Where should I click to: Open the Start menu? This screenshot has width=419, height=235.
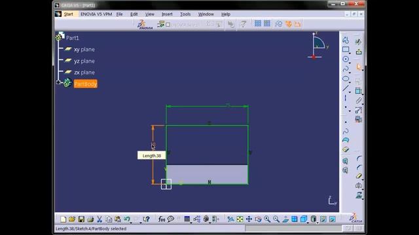[x=68, y=14]
